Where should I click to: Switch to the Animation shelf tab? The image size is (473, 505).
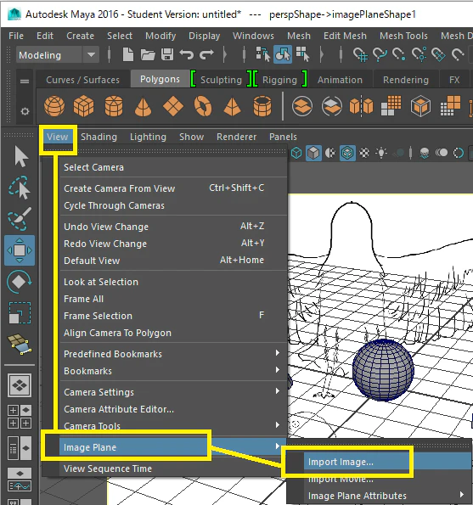tap(340, 80)
